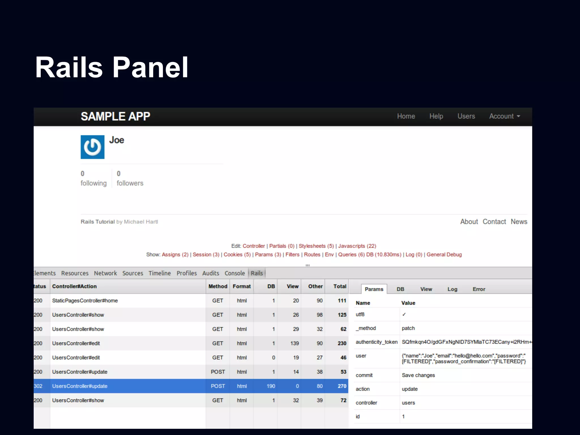Show Filters debug info
The height and width of the screenshot is (435, 580).
[292, 255]
